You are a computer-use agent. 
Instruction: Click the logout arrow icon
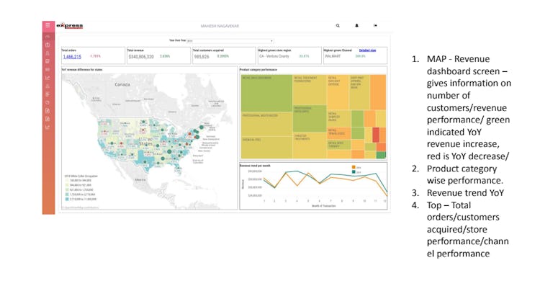click(375, 25)
